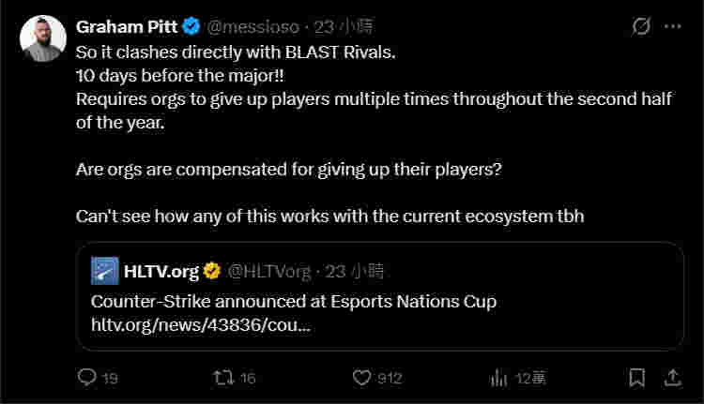Click the reply comment icon
Screen dimensions: 704x404
point(87,378)
